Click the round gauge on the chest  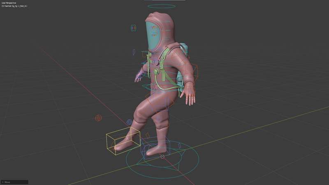tap(156, 72)
